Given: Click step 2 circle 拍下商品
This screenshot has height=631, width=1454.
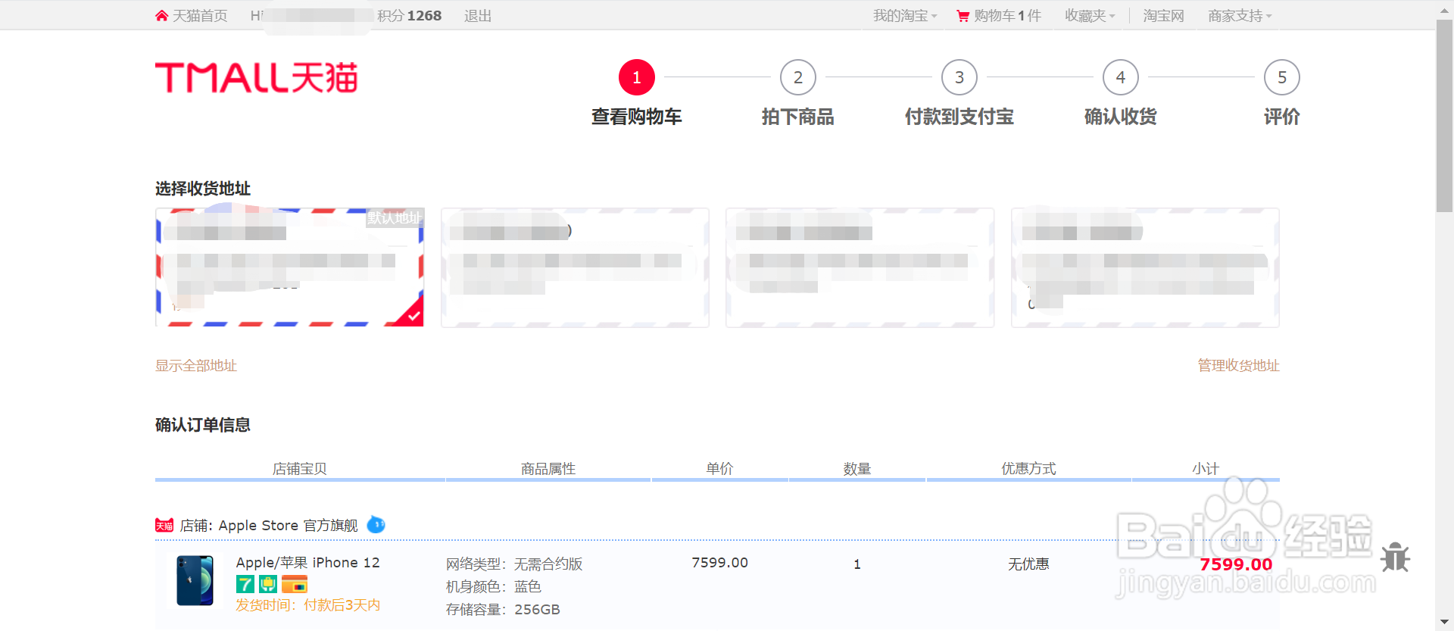Looking at the screenshot, I should [x=798, y=77].
